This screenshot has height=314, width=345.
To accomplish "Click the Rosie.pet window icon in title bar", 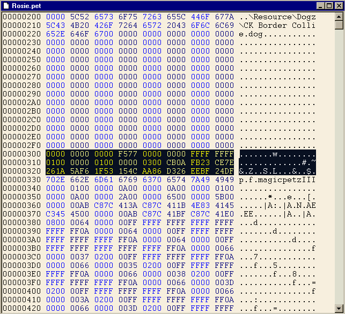I will coord(6,5).
